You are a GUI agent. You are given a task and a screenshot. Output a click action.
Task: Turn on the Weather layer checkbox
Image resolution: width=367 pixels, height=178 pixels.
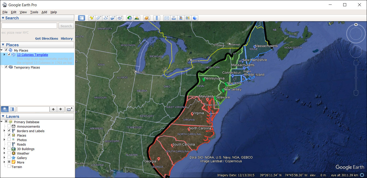9,153
